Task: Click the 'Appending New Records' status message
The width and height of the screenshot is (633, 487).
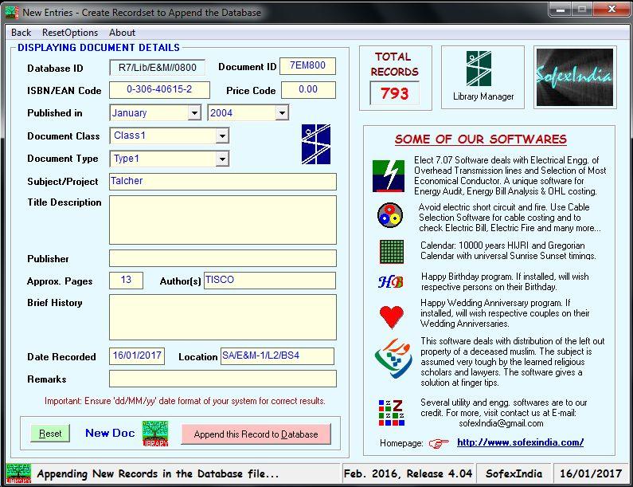Action: pyautogui.click(x=158, y=473)
